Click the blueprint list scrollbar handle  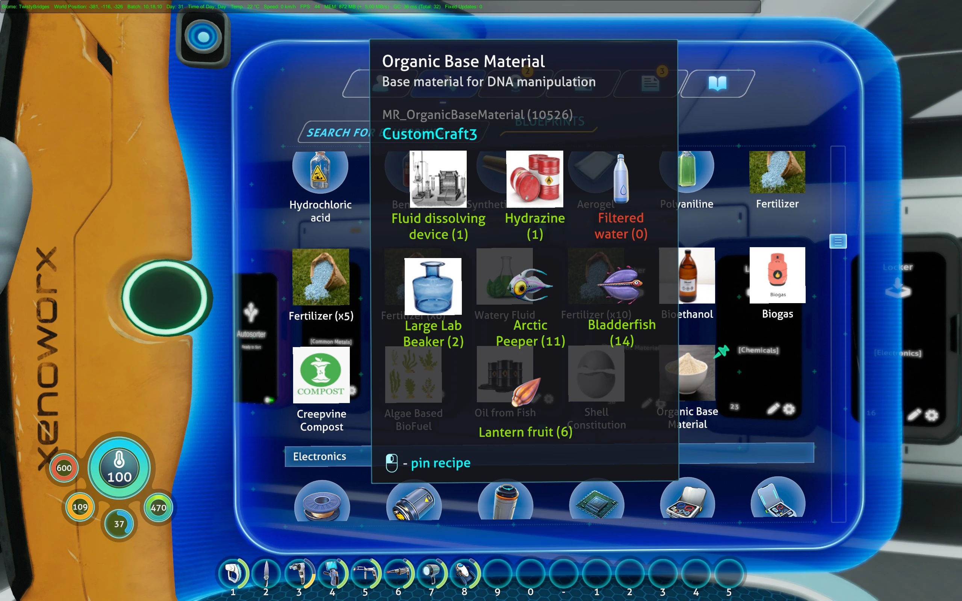coord(838,241)
